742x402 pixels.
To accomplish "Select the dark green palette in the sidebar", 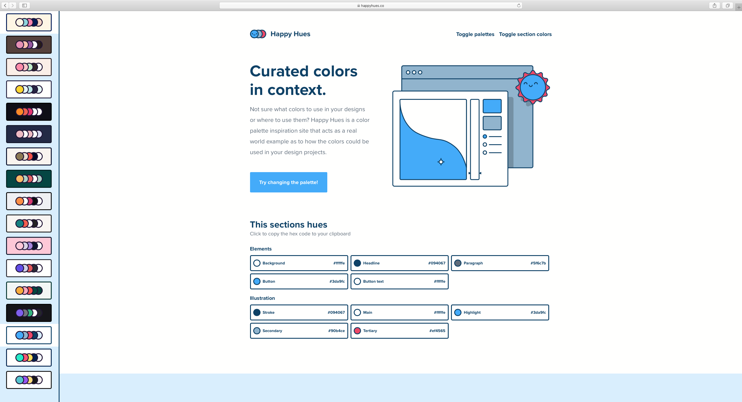I will tap(29, 179).
